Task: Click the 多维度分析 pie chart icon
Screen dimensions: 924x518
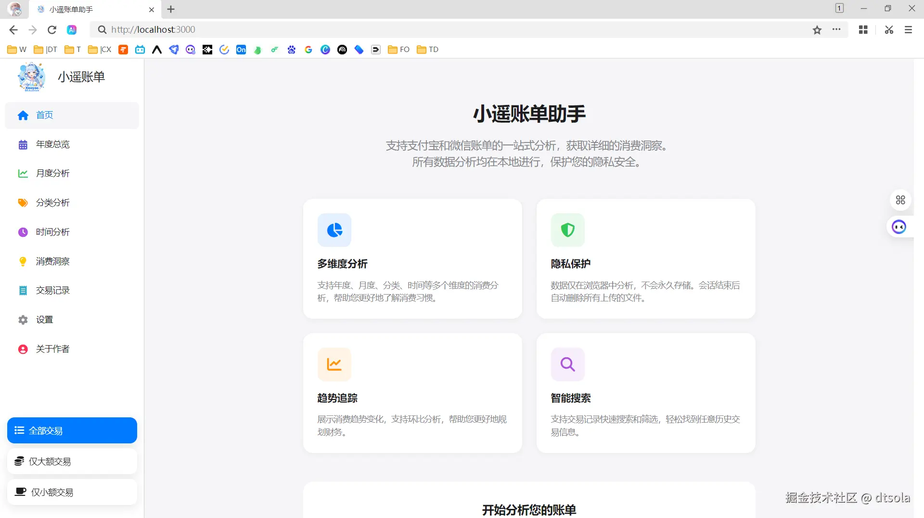Action: click(x=334, y=230)
